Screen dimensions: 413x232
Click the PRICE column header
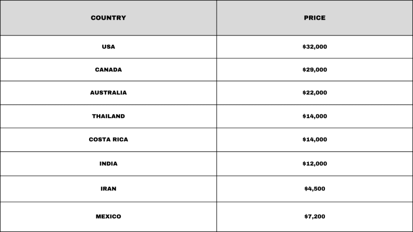click(315, 18)
